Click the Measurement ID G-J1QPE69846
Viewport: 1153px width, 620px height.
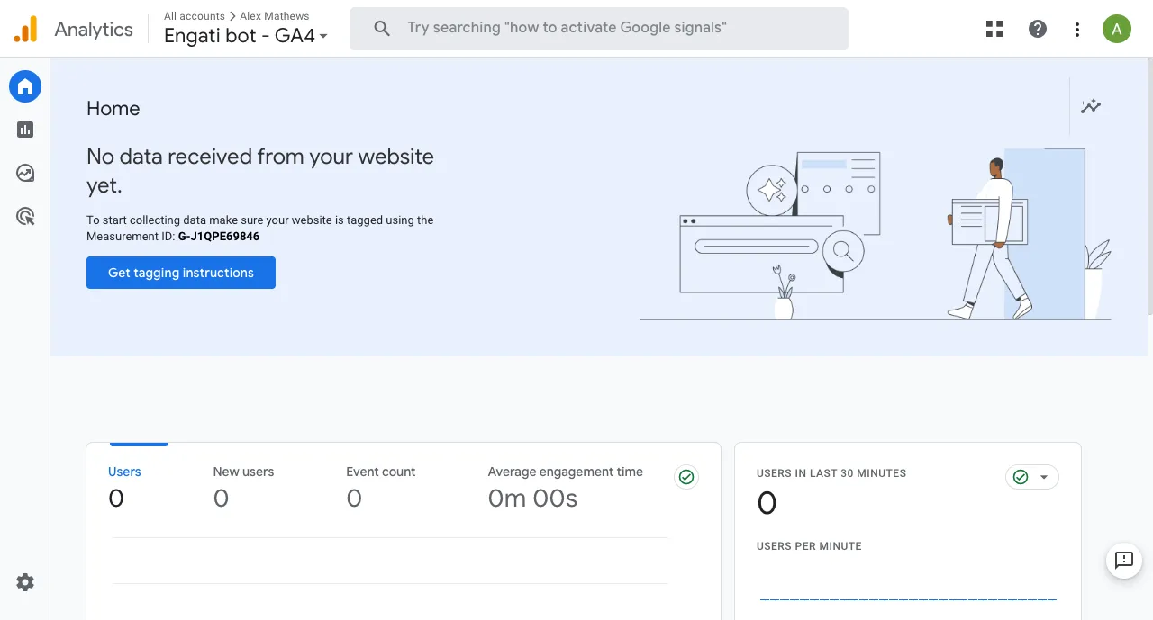point(219,237)
